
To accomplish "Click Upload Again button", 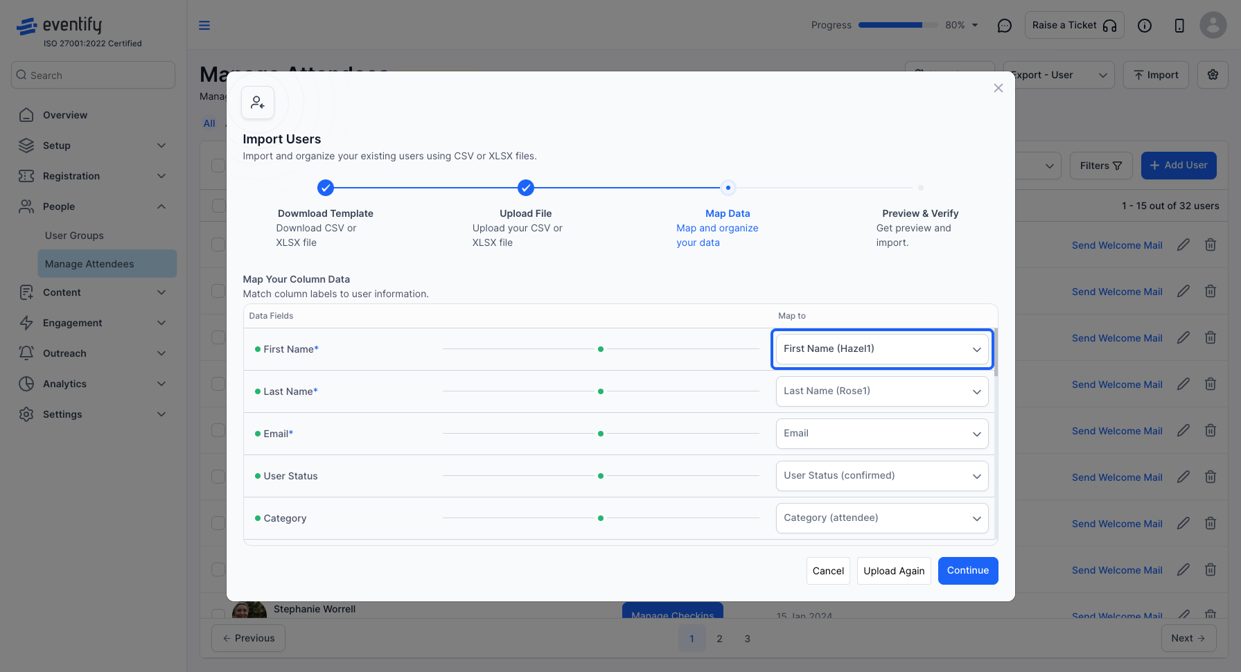I will pos(894,571).
